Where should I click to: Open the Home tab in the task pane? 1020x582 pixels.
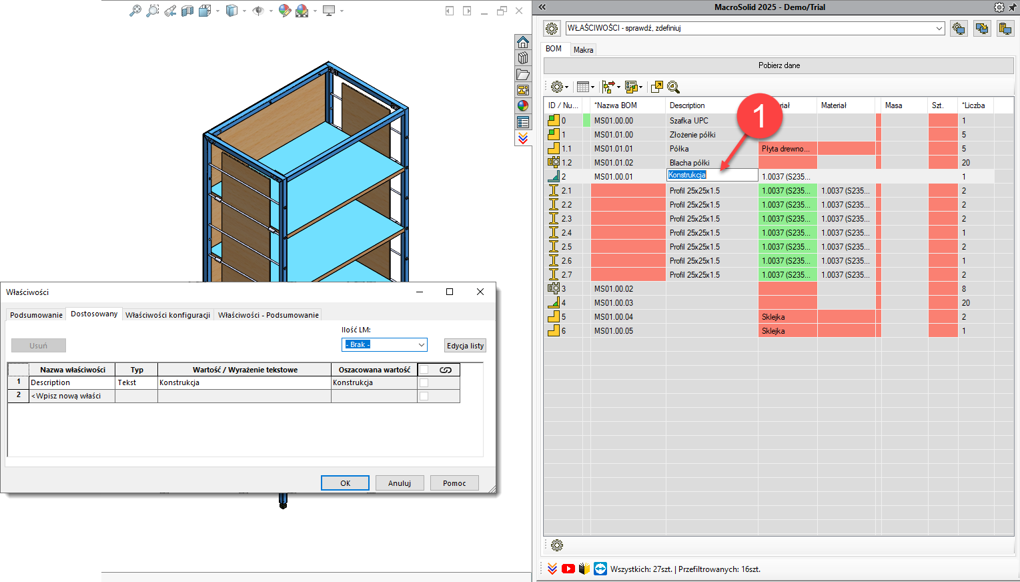(x=523, y=42)
